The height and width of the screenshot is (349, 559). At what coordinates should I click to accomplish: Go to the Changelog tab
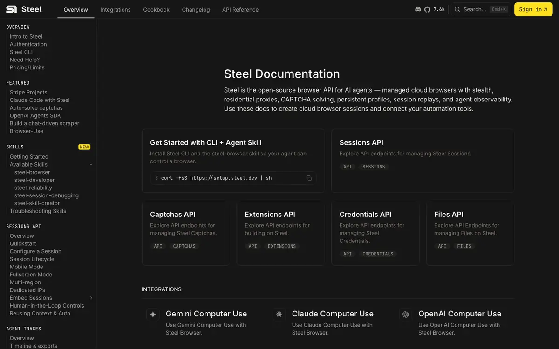pyautogui.click(x=196, y=9)
